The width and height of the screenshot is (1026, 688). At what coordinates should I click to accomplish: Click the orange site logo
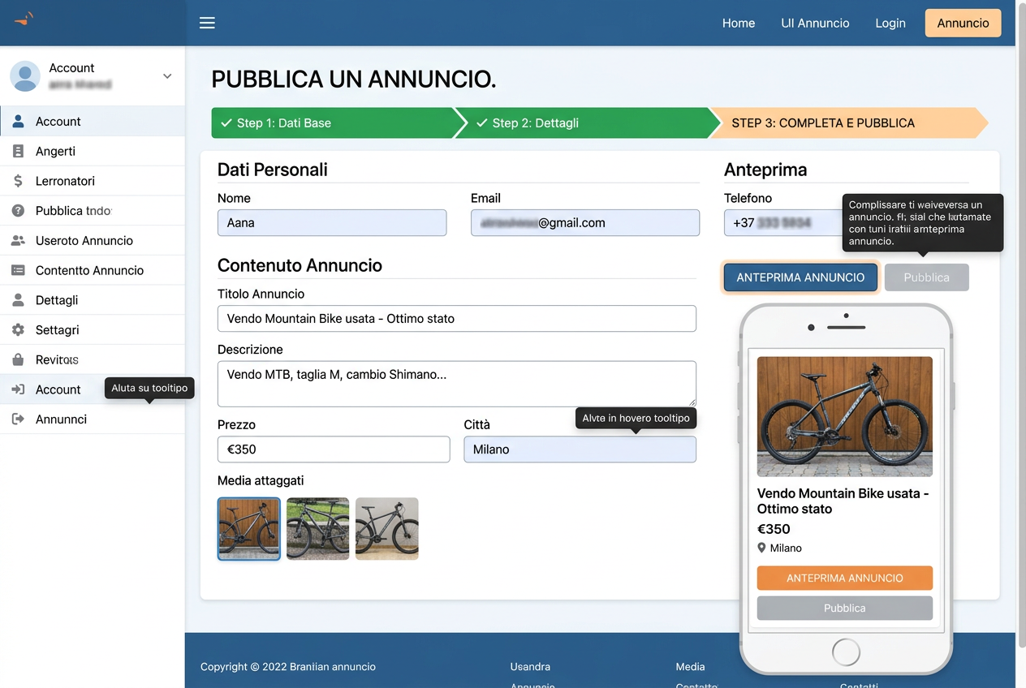(24, 19)
